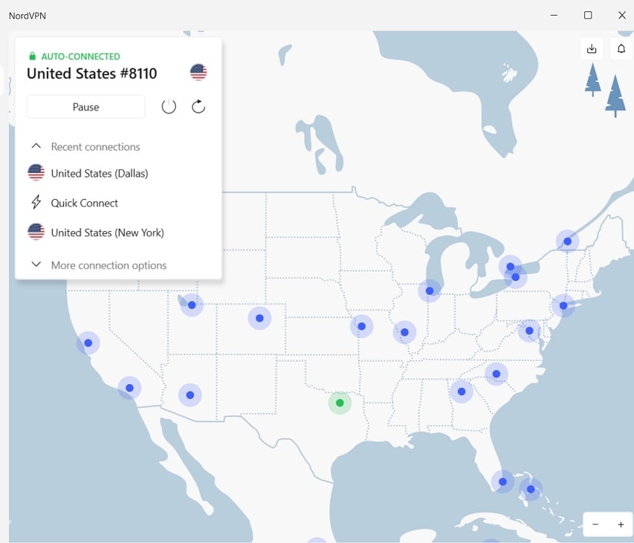This screenshot has height=543, width=634.
Task: Select the Saint Louis server dot
Action: tap(405, 333)
